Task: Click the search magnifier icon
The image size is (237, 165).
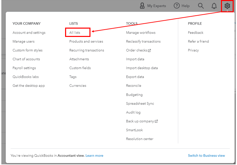Action: point(201,6)
